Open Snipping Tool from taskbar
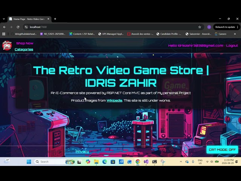 click(x=163, y=162)
